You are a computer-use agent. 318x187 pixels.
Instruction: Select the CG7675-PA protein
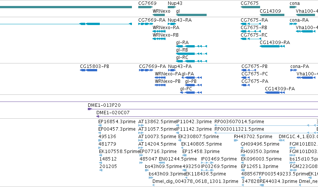point(246,85)
